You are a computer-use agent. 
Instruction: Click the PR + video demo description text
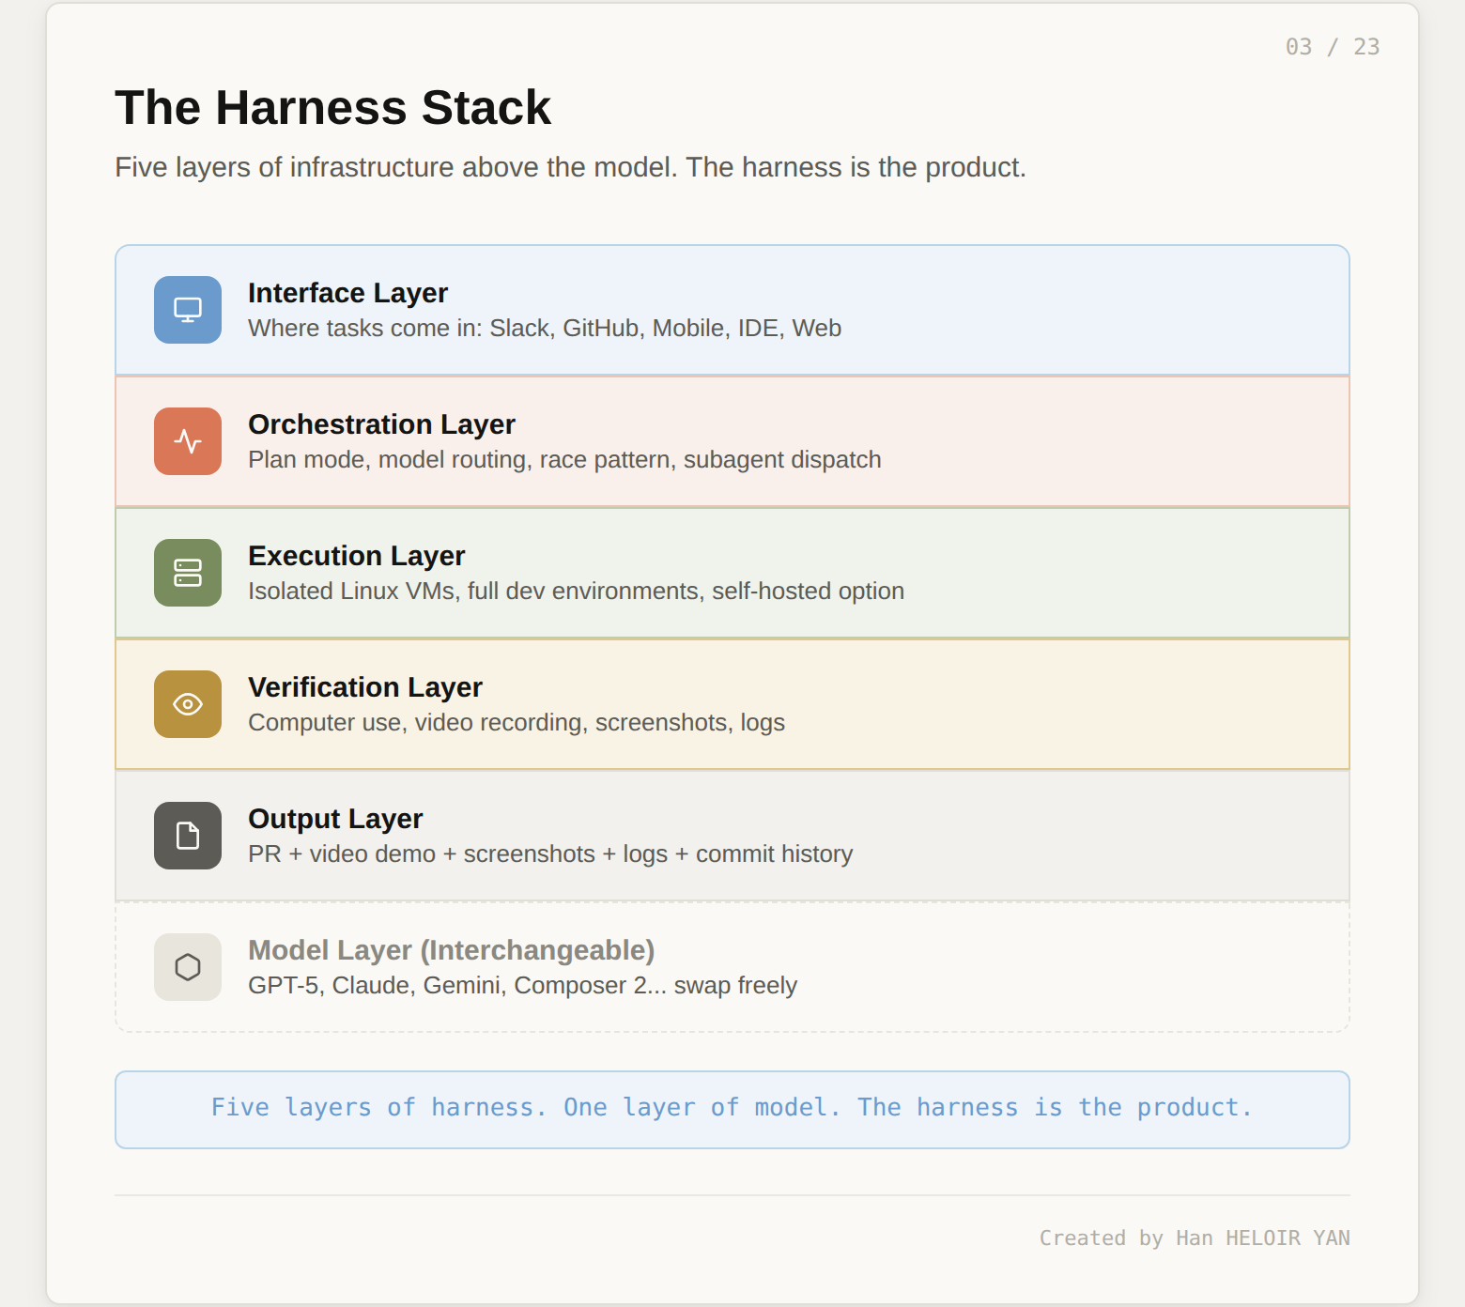(550, 854)
